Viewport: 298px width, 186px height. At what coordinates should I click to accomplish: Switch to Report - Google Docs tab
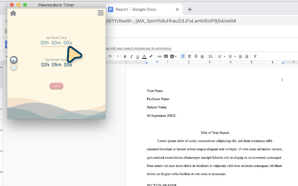coord(135,9)
